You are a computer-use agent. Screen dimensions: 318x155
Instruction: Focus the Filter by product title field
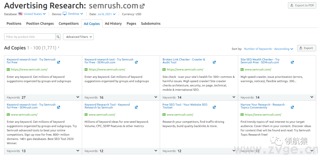30,37
